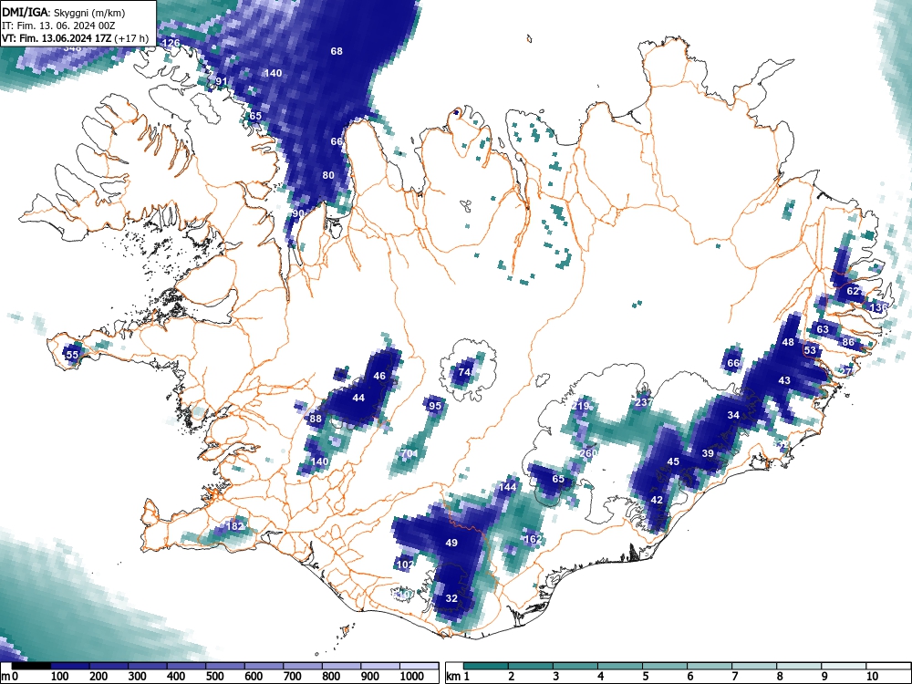This screenshot has height=684, width=912.
Task: Click the black 0–100 m legend swatch
Action: (x=30, y=666)
